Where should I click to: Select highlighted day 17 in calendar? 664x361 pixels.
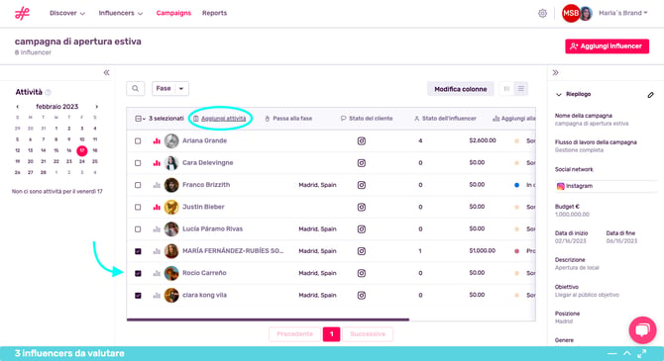pyautogui.click(x=82, y=150)
